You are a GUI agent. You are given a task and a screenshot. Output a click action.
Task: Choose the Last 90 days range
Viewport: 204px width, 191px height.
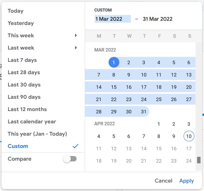(24, 97)
